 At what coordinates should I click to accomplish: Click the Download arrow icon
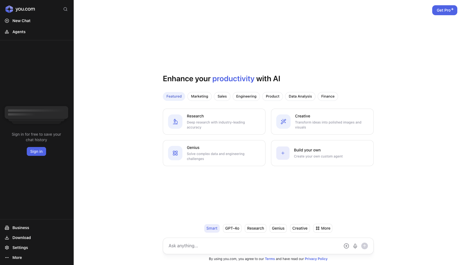(x=7, y=238)
